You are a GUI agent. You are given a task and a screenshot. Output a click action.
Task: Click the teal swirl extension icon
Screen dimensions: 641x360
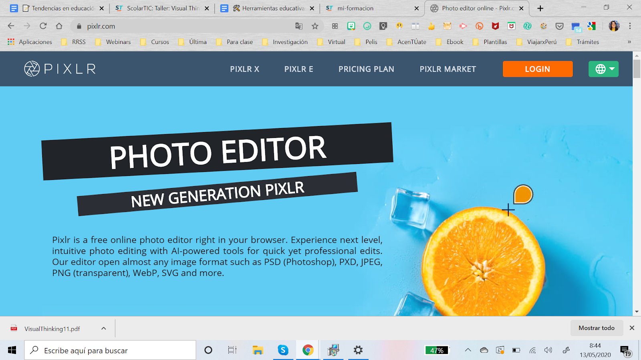(x=527, y=26)
